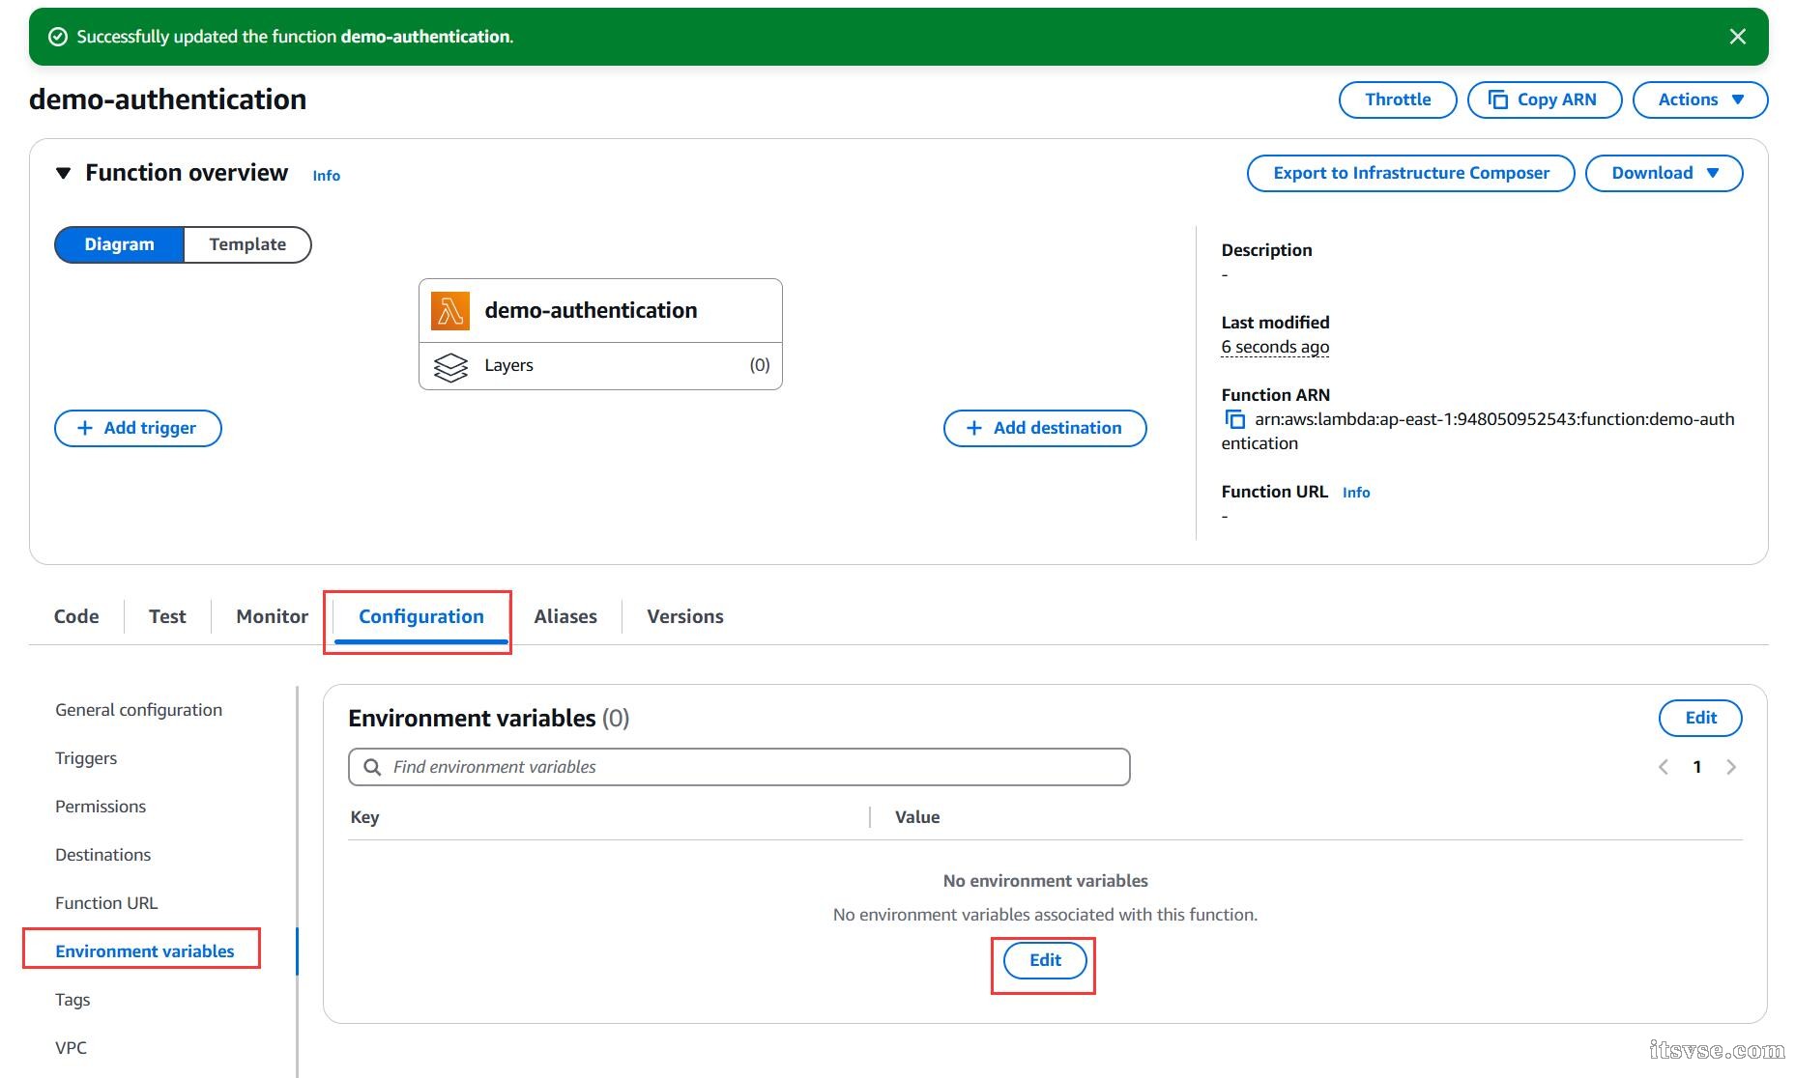Image resolution: width=1795 pixels, height=1078 pixels.
Task: Select the Diagram view toggle
Action: click(x=119, y=244)
